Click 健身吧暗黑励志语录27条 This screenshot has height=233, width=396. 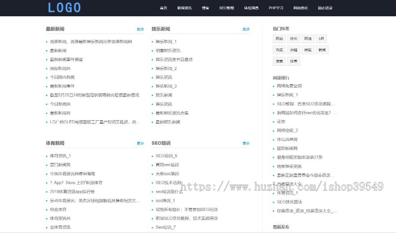click(300, 157)
